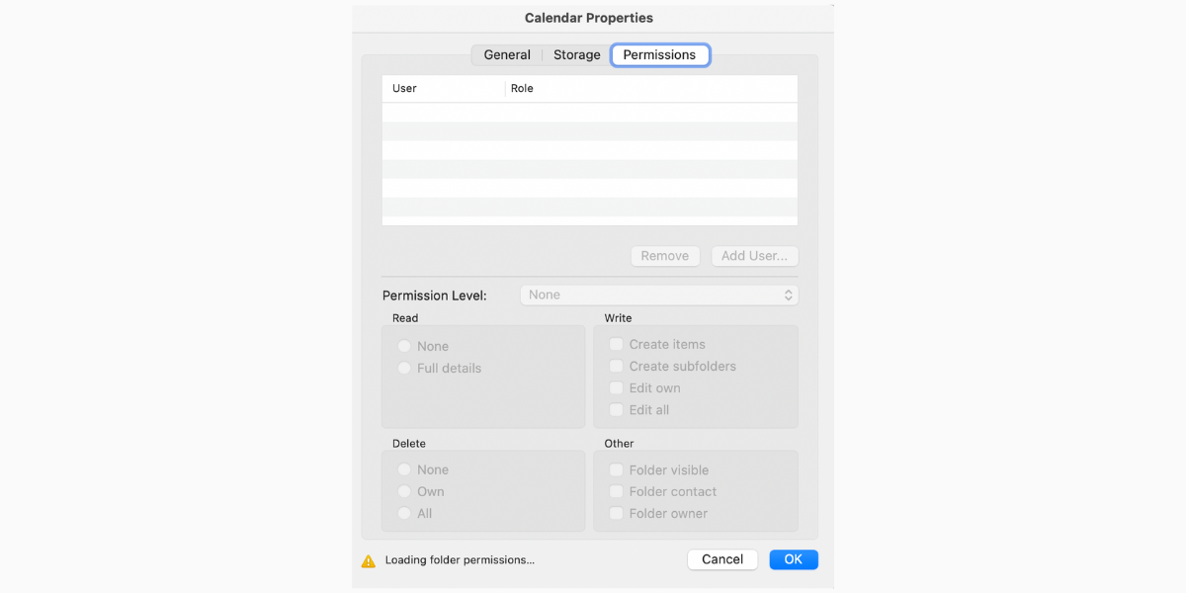Screen dimensions: 1186x593
Task: Pick All in the Delete section
Action: tap(403, 513)
